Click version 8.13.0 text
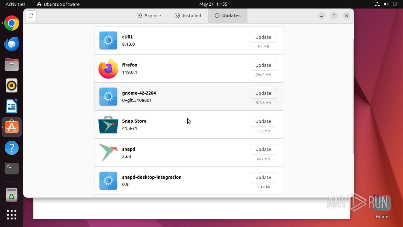403x227 pixels. click(x=128, y=44)
